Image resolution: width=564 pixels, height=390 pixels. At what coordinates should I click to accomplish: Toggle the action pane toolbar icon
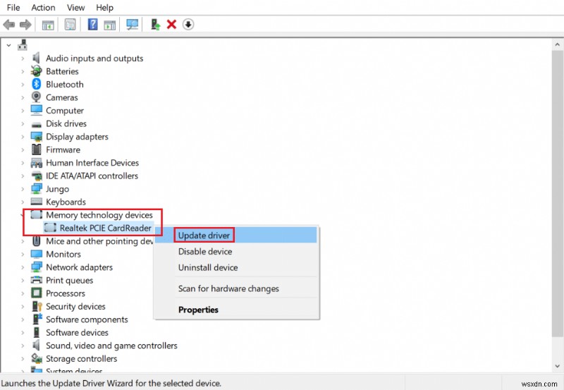[110, 25]
